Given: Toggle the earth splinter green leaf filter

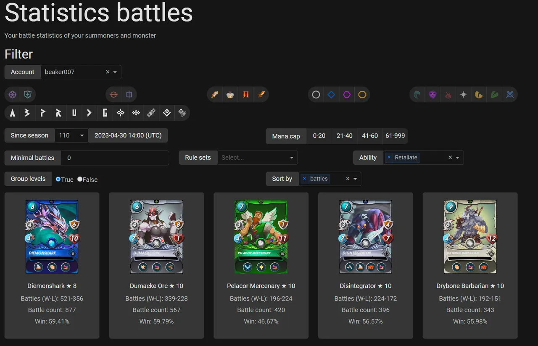Looking at the screenshot, I should pyautogui.click(x=494, y=95).
